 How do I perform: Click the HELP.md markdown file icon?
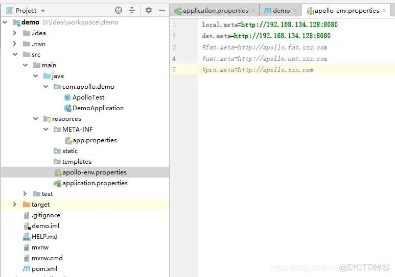[x=27, y=237]
